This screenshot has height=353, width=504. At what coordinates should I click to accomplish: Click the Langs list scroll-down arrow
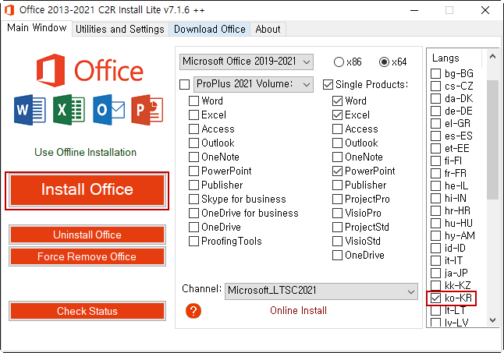pos(492,320)
